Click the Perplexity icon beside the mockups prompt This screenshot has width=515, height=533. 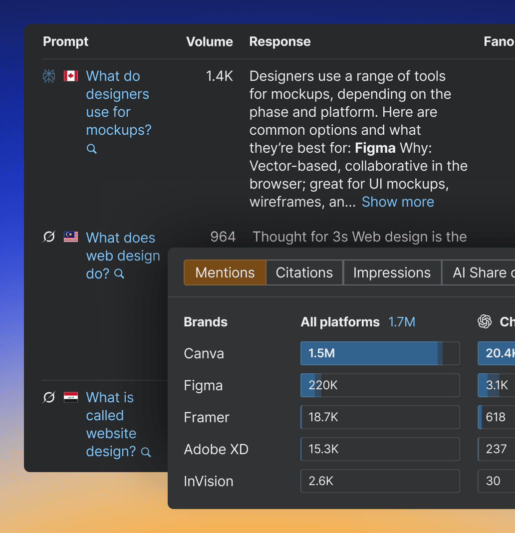coord(49,76)
